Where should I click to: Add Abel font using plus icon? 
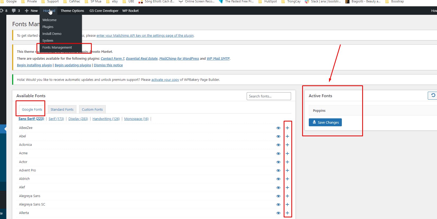(287, 136)
